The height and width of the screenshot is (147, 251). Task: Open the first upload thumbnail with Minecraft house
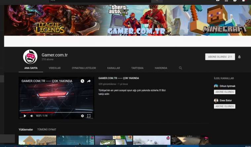(x=37, y=140)
